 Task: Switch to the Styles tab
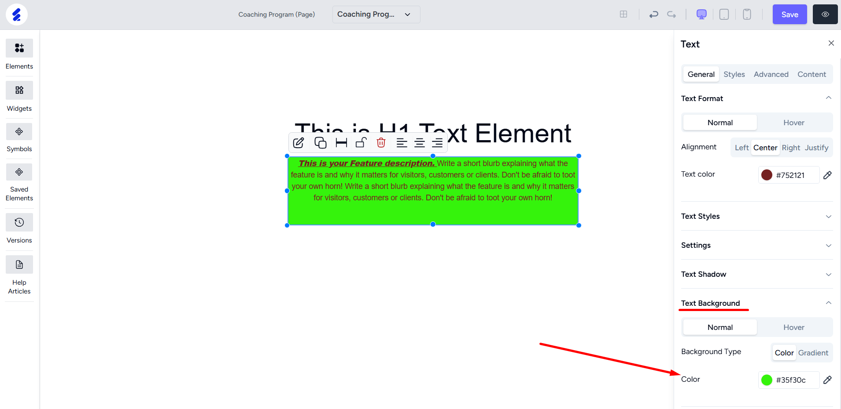(734, 74)
